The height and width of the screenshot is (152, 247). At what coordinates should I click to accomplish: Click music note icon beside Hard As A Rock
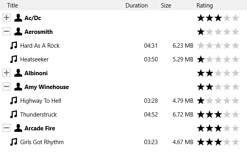14,45
